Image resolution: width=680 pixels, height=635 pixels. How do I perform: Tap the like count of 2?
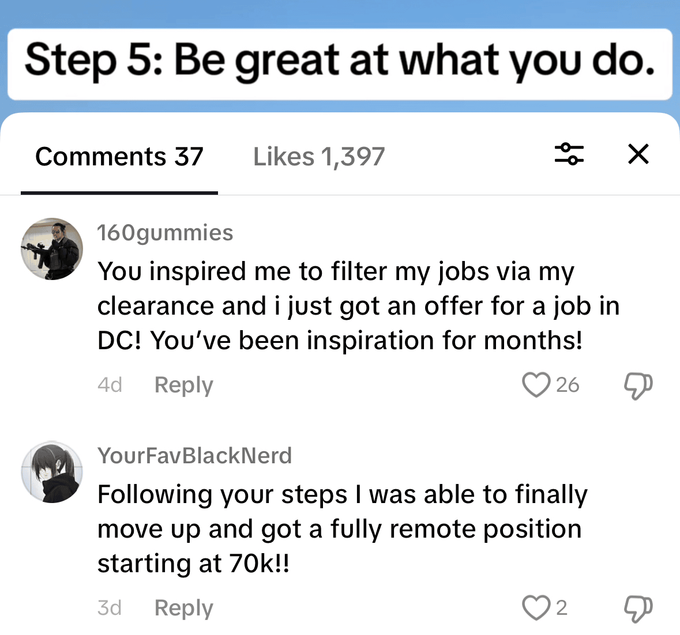coord(561,608)
